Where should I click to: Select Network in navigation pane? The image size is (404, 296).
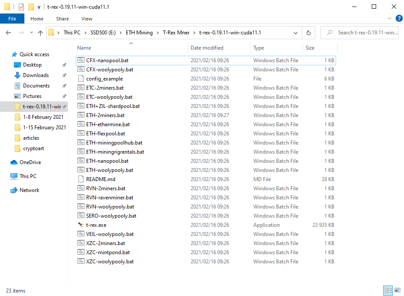[x=29, y=190]
